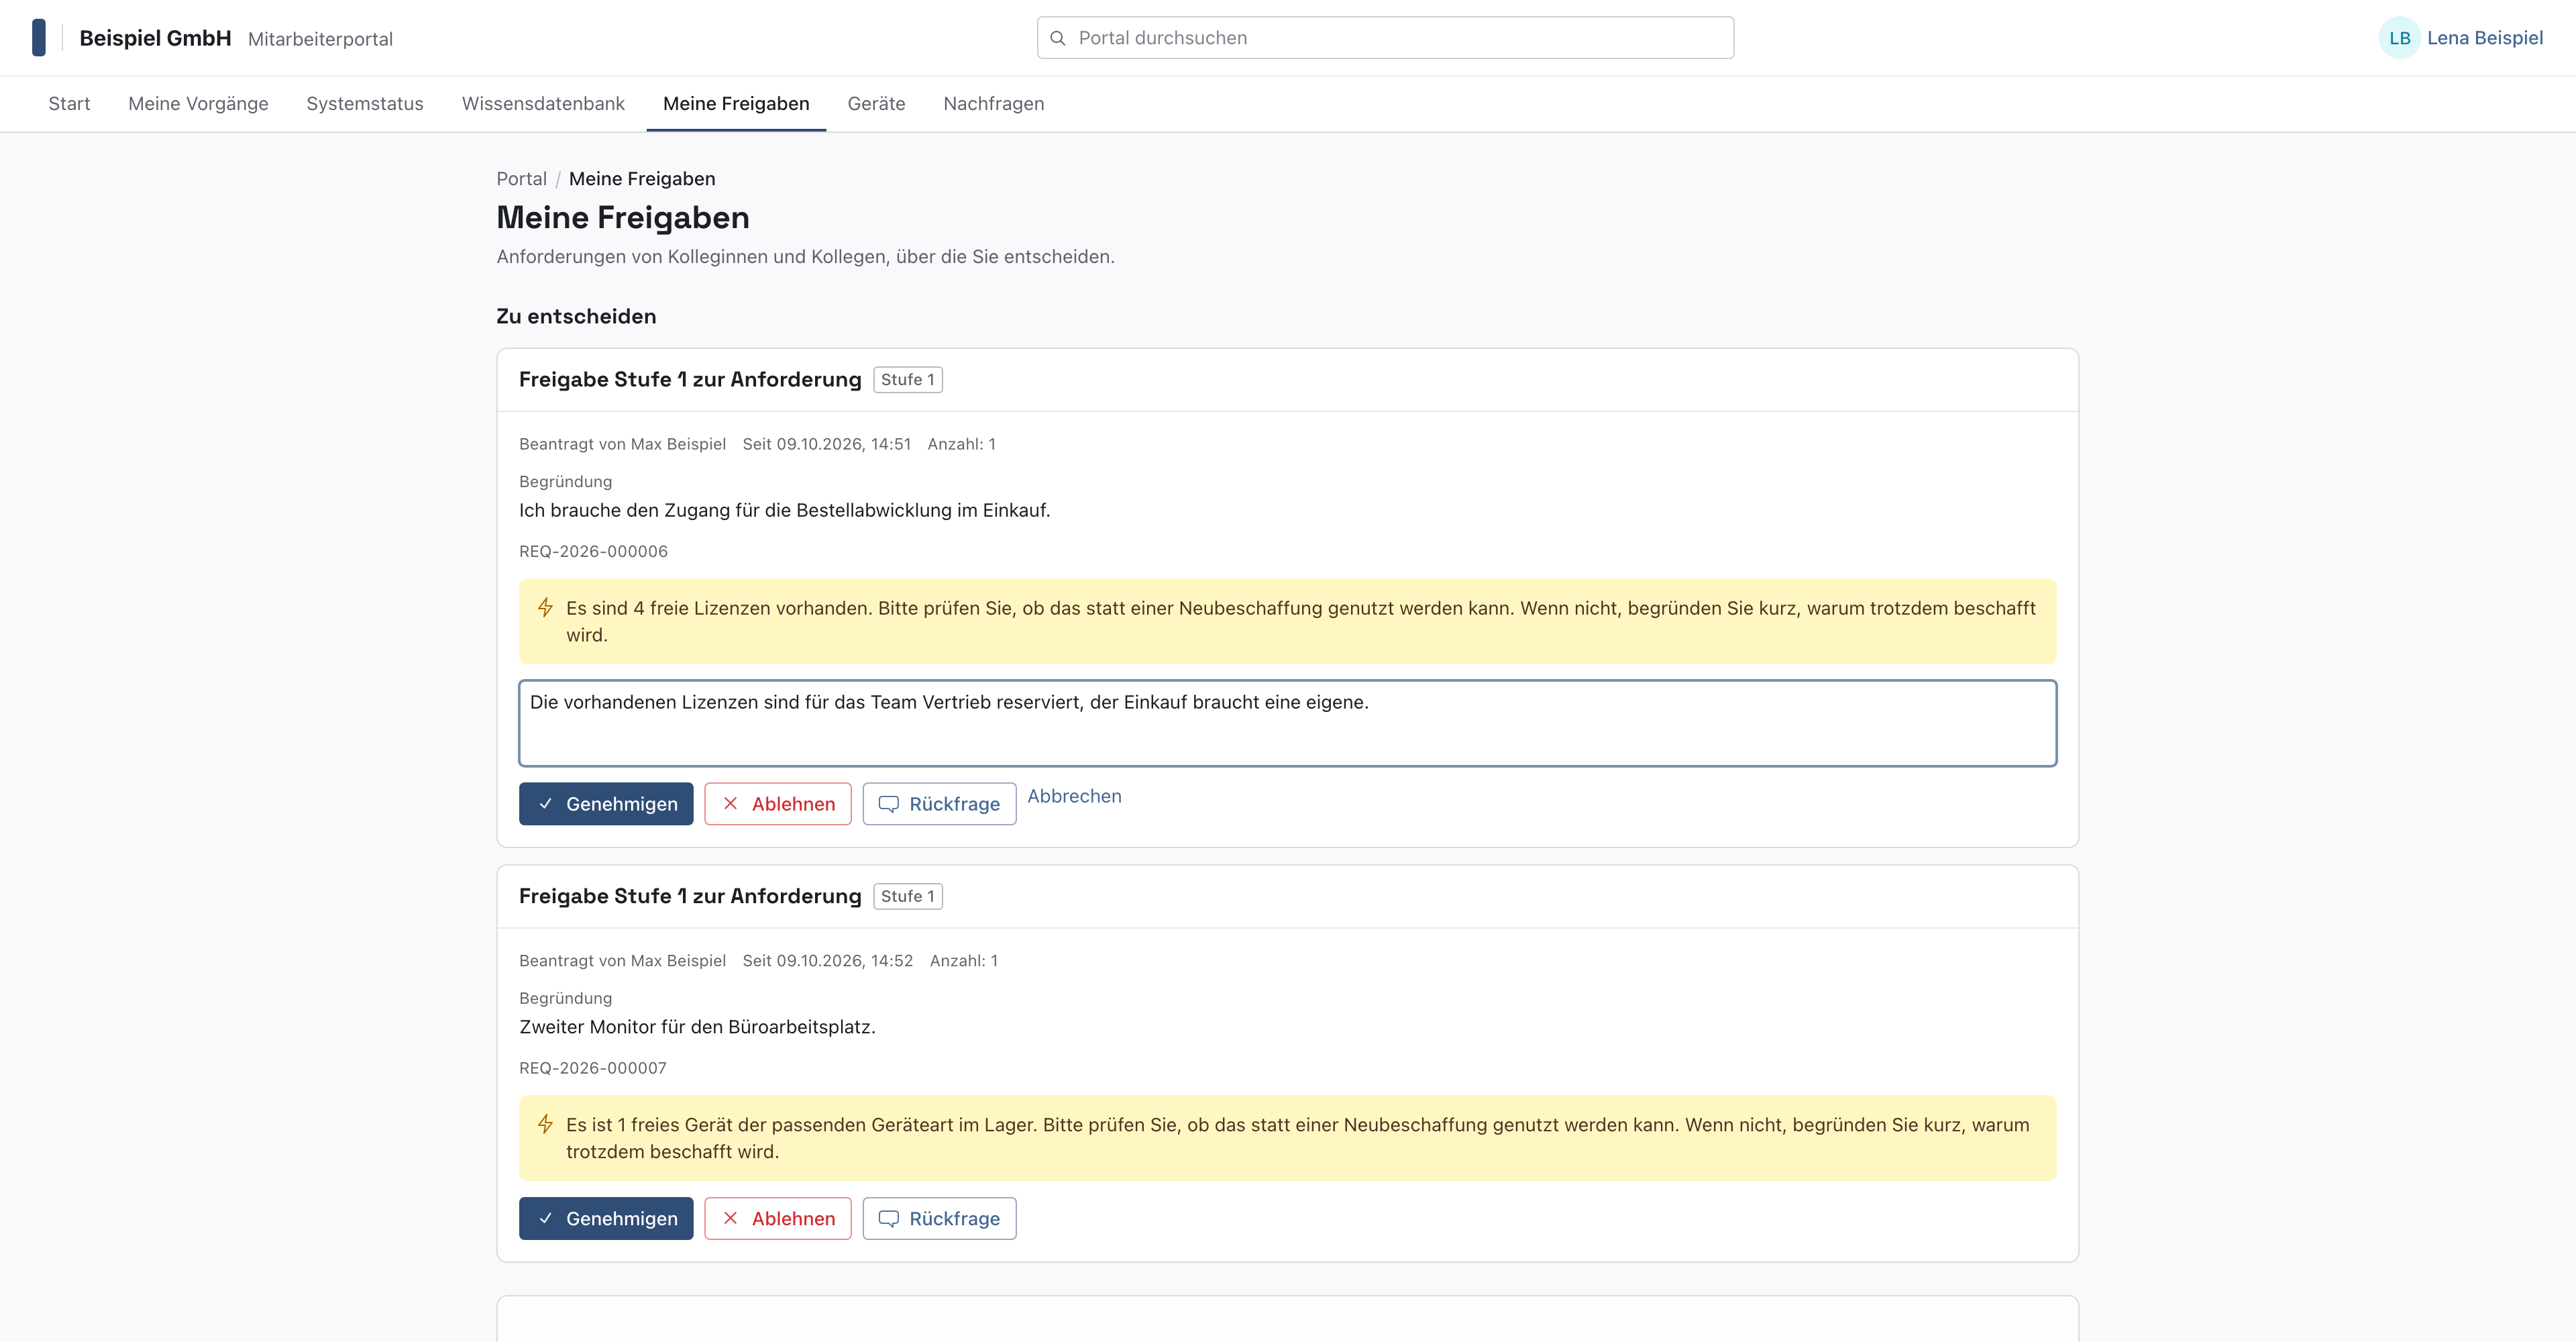2576x1342 pixels.
Task: Click the Portal breadcrumb link
Action: 521,179
